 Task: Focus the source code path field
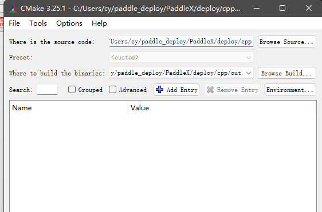coord(181,42)
